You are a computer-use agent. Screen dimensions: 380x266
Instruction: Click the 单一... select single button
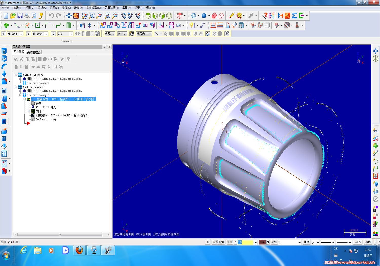[x=122, y=34]
